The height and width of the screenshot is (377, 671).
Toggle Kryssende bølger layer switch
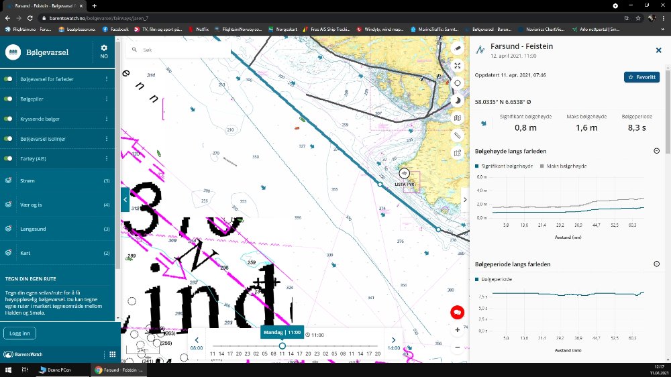(x=8, y=119)
